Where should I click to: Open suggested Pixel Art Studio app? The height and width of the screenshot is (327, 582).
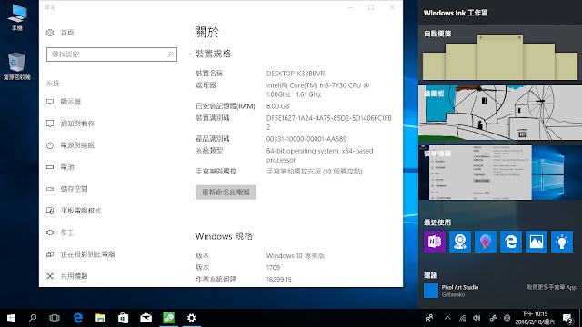click(x=451, y=291)
